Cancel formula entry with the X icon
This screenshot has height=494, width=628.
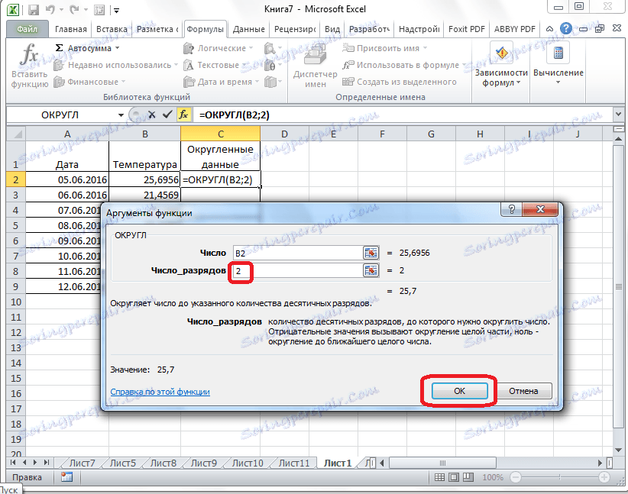(152, 115)
